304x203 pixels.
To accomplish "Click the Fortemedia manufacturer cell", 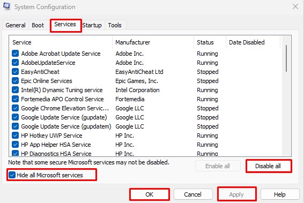I will point(130,99).
